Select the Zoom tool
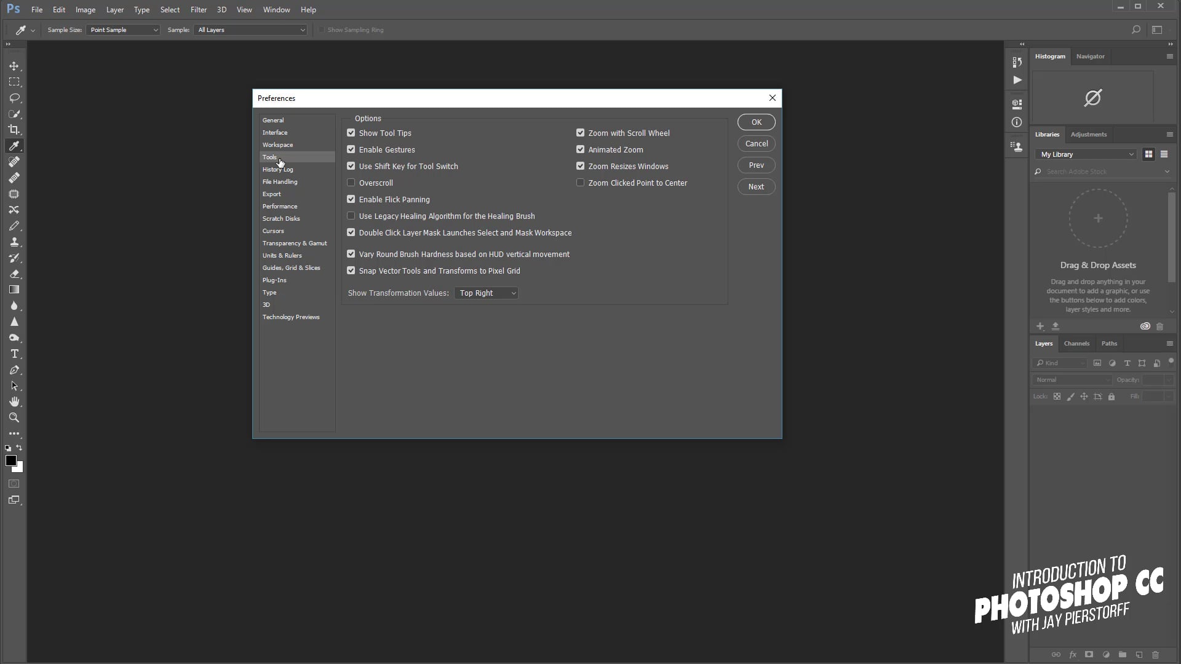 point(14,417)
